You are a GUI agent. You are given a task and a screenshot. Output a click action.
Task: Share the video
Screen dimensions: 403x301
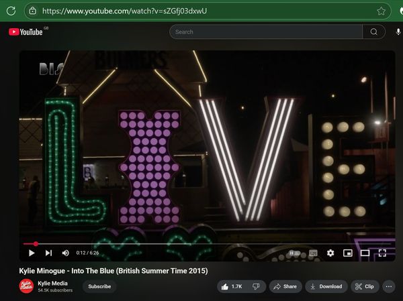coord(285,286)
